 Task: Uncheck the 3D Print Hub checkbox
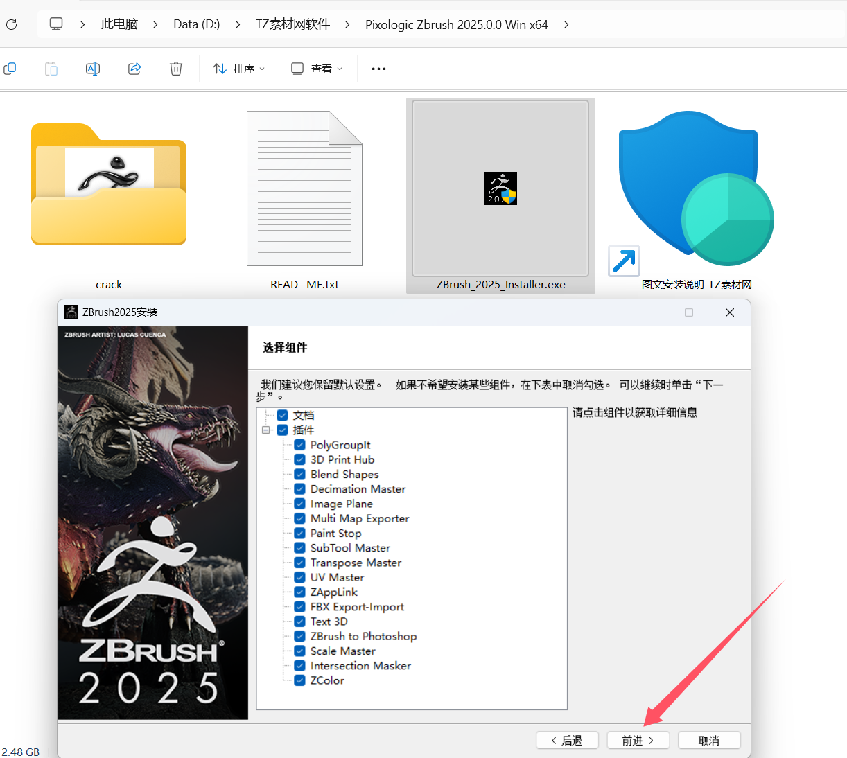click(299, 459)
